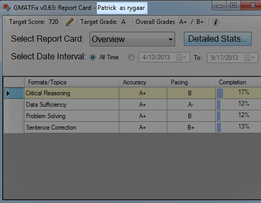The height and width of the screenshot is (203, 261).
Task: Open the 9/17/2013 end date picker
Action: point(232,58)
